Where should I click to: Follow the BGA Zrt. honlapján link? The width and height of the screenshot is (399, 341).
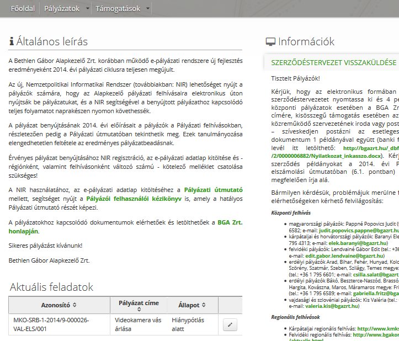tap(230, 222)
